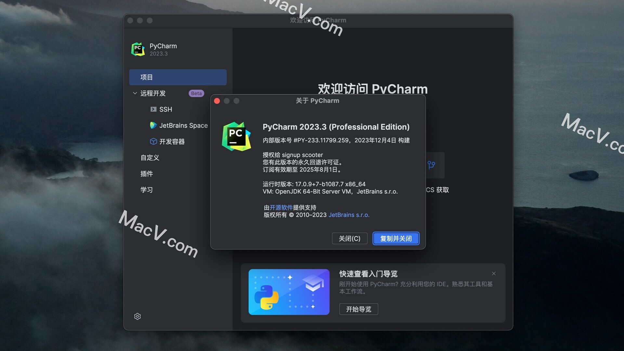Open JetBrains Space entry

(183, 125)
